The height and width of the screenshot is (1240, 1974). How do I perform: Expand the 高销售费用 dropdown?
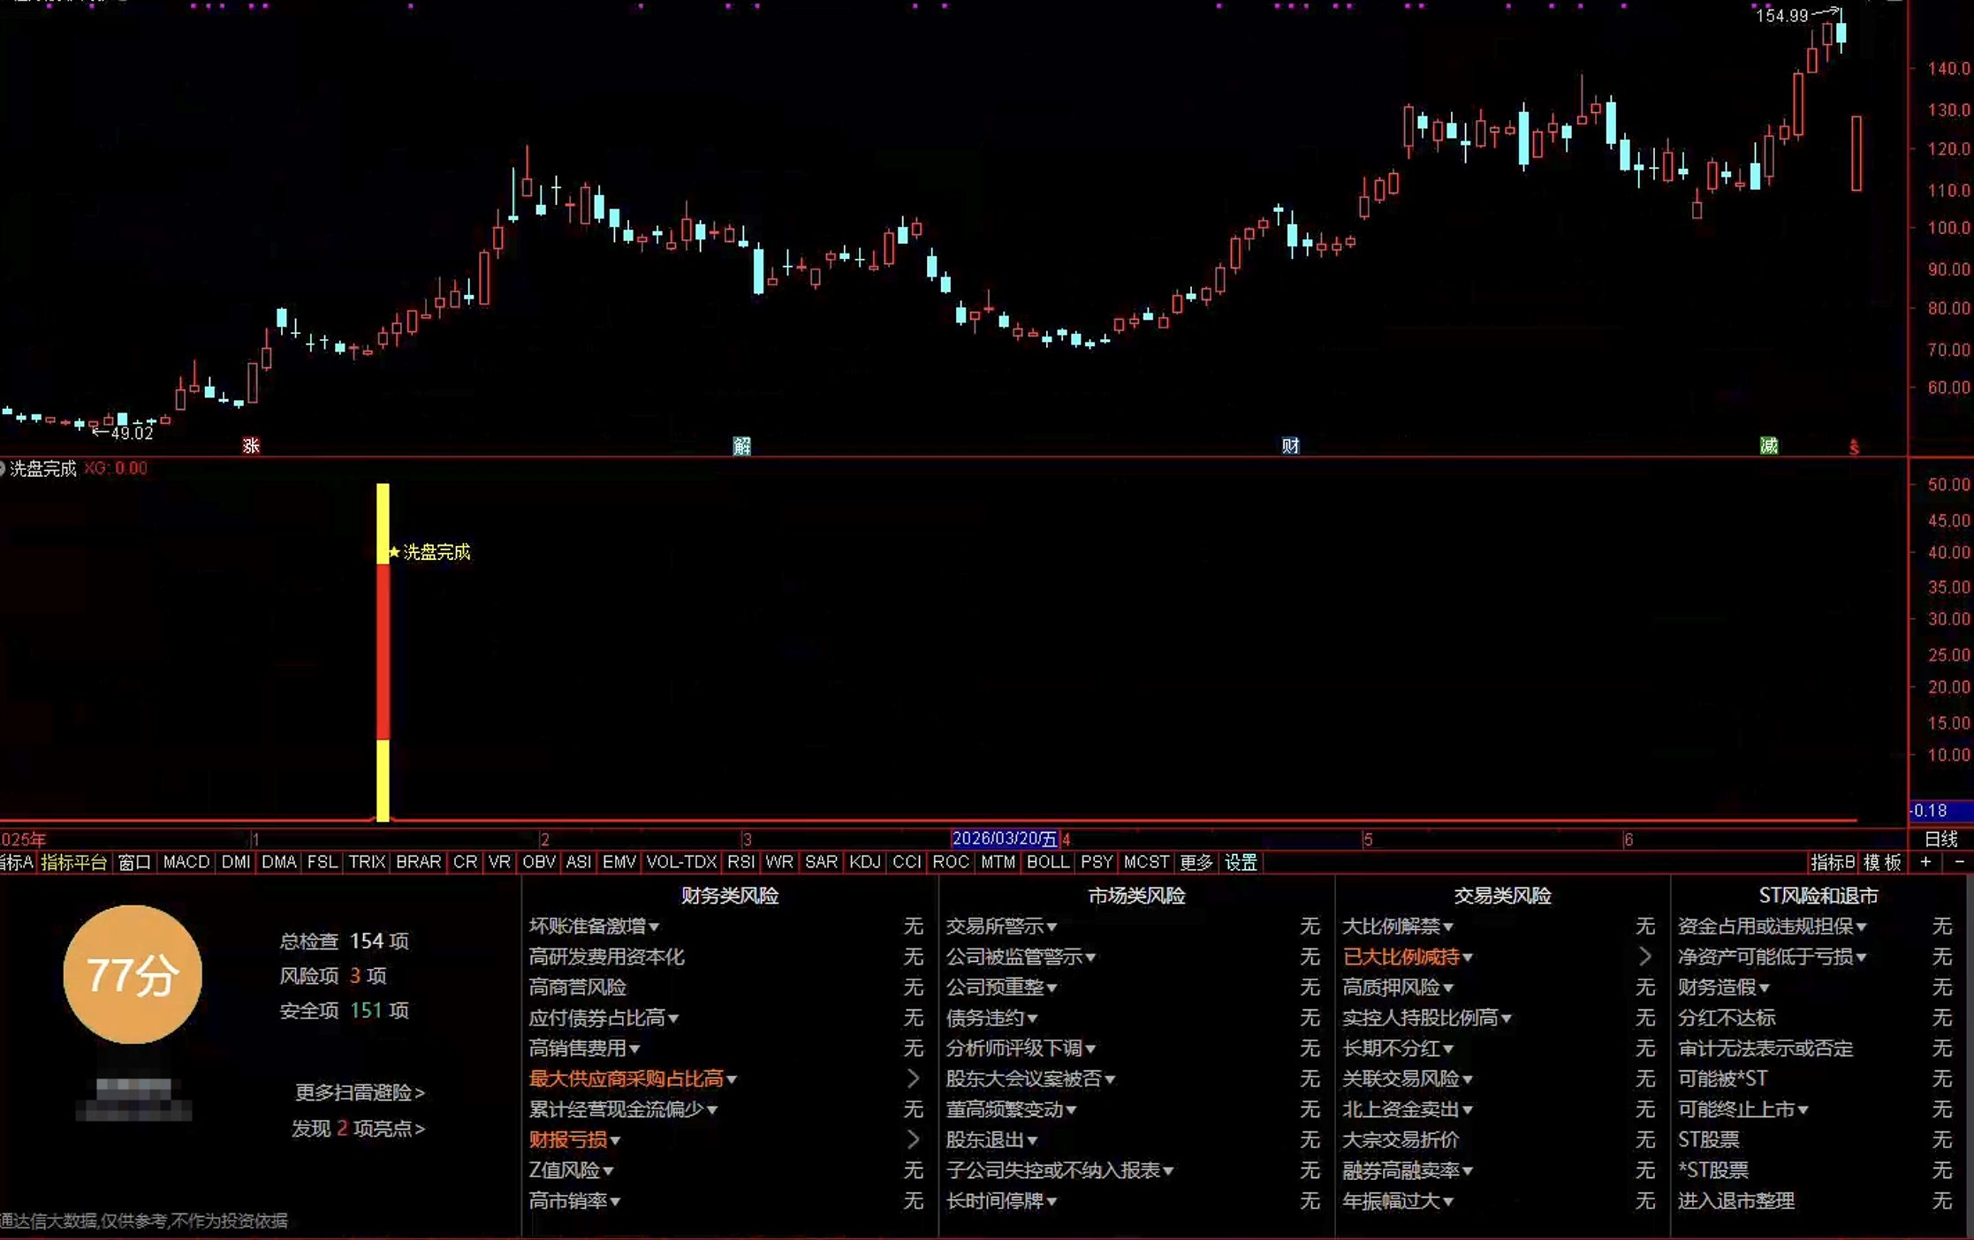tap(634, 1049)
